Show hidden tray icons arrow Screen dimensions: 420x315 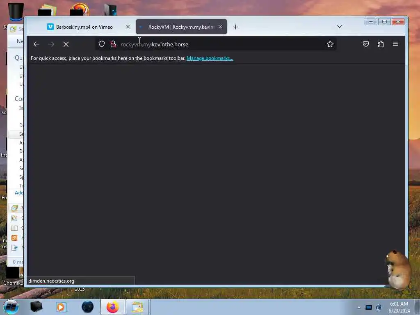pyautogui.click(x=358, y=307)
